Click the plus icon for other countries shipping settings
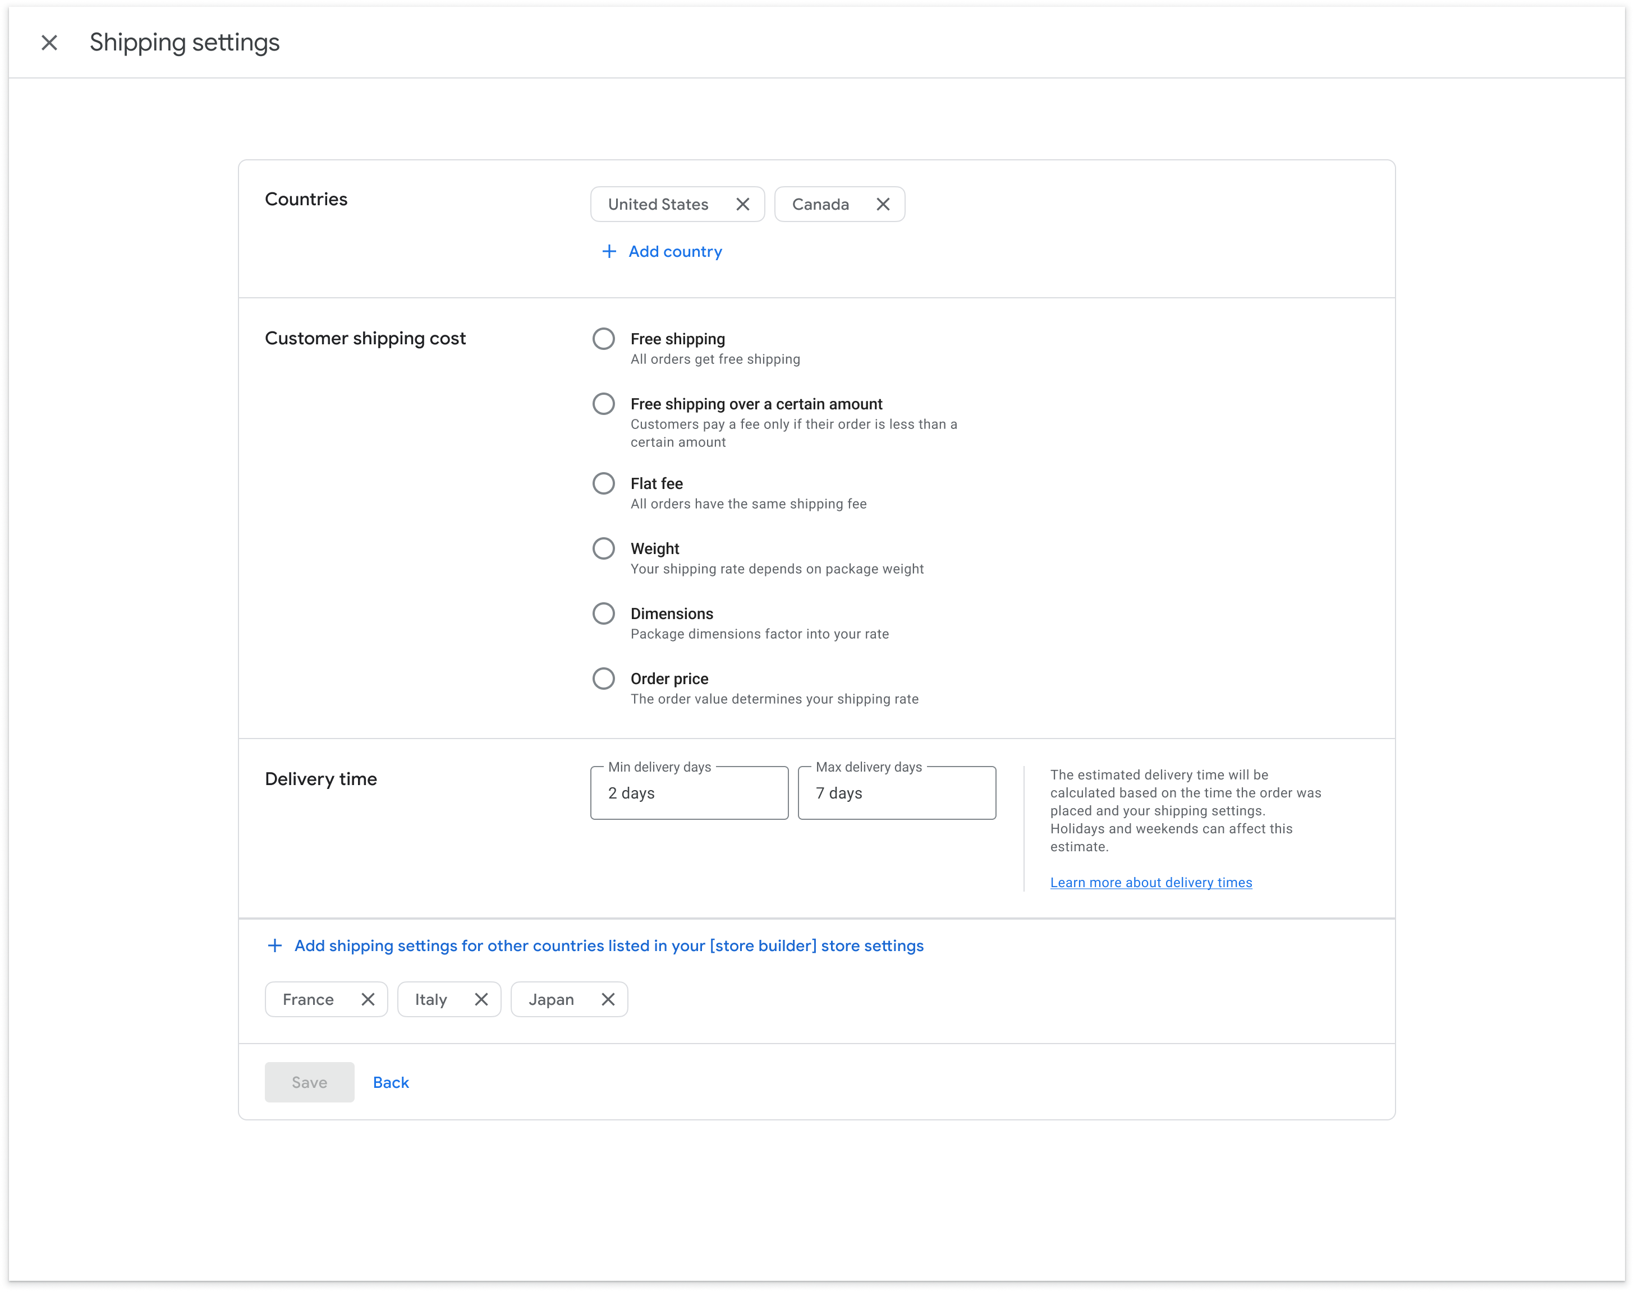 (x=275, y=945)
